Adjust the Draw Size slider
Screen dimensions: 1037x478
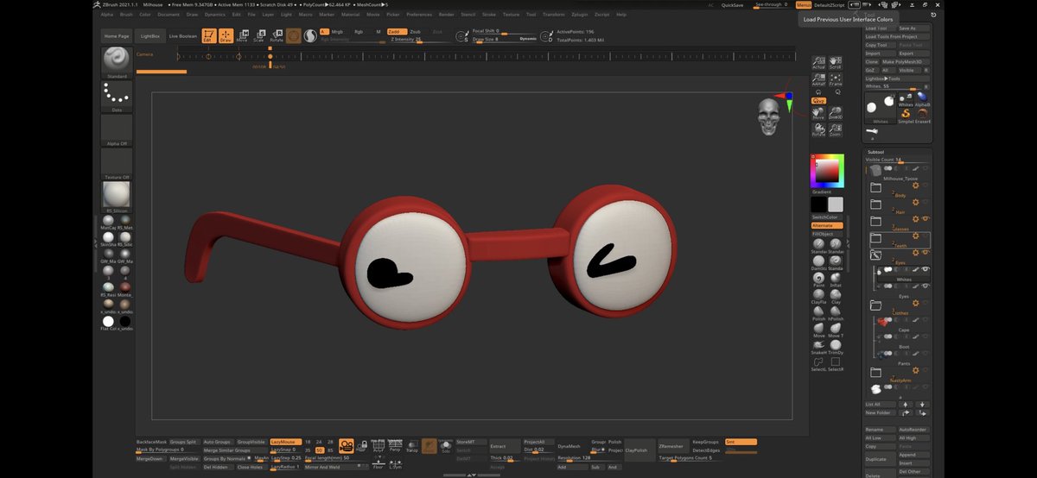[504, 39]
